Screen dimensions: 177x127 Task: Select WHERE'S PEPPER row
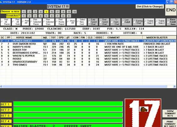(x=88, y=56)
